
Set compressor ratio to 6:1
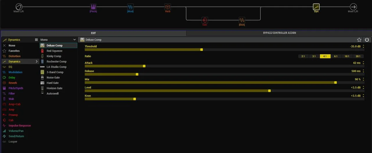336,56
